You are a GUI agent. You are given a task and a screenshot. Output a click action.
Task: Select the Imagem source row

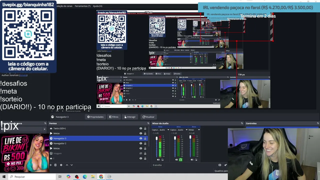(98, 153)
